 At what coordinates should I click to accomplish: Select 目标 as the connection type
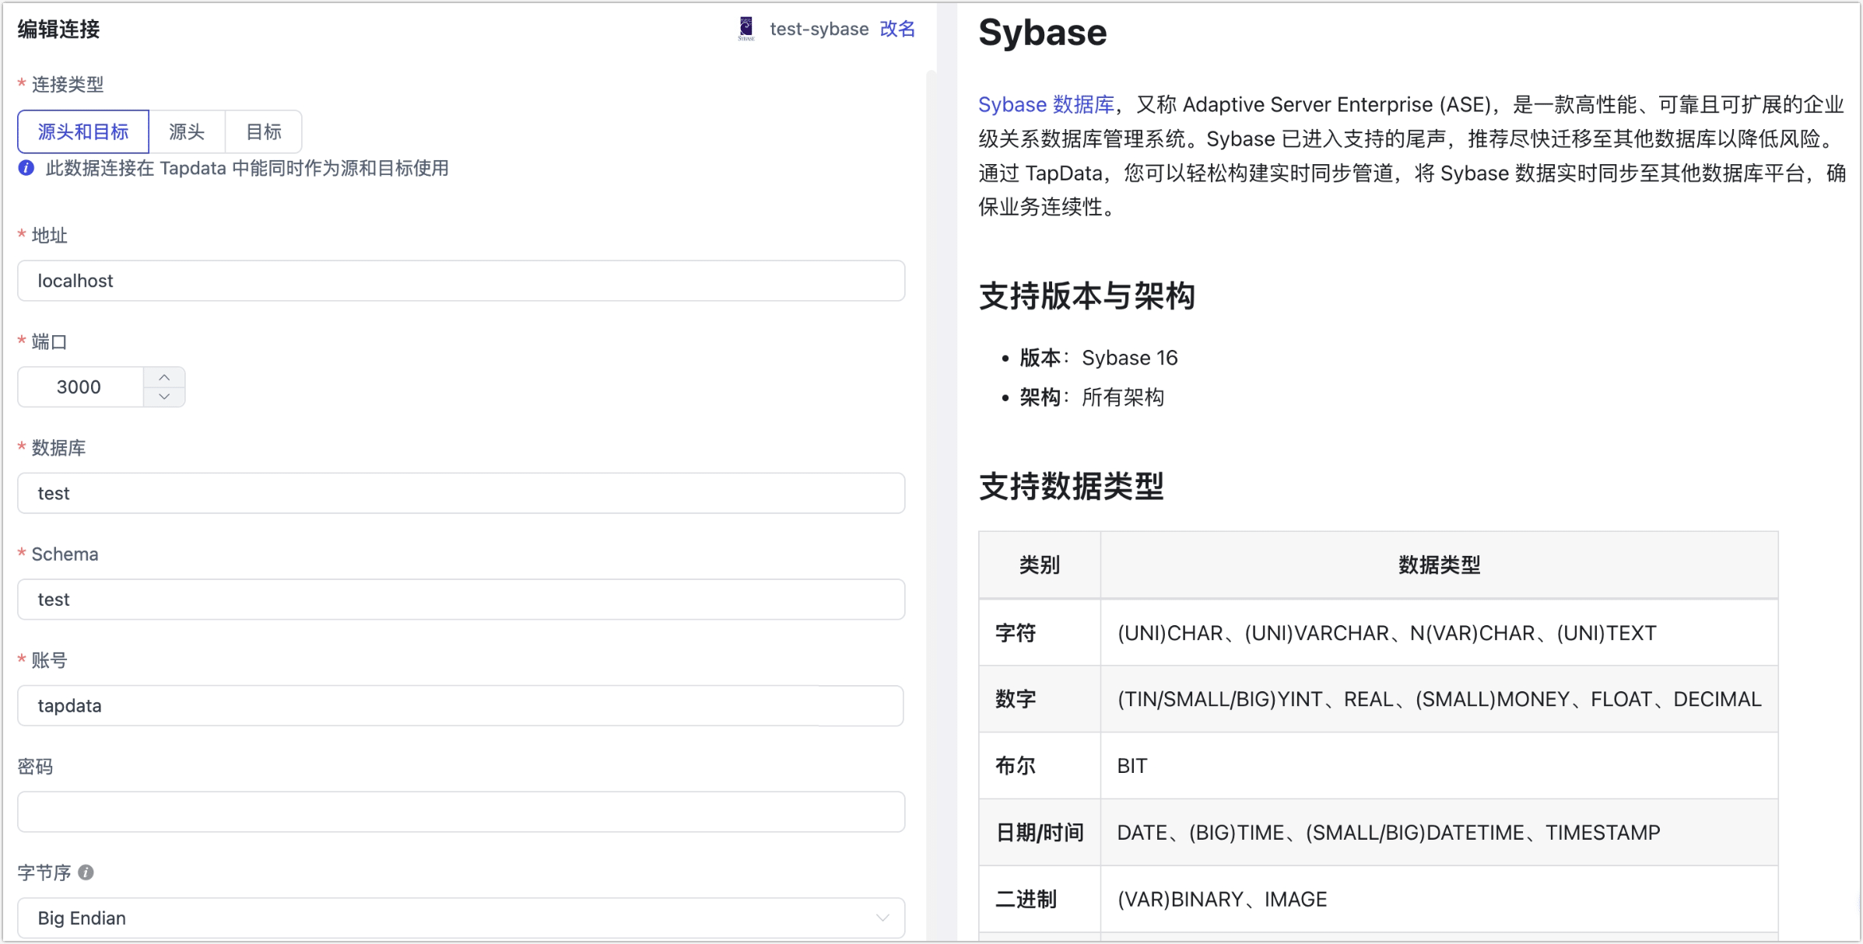coord(263,131)
